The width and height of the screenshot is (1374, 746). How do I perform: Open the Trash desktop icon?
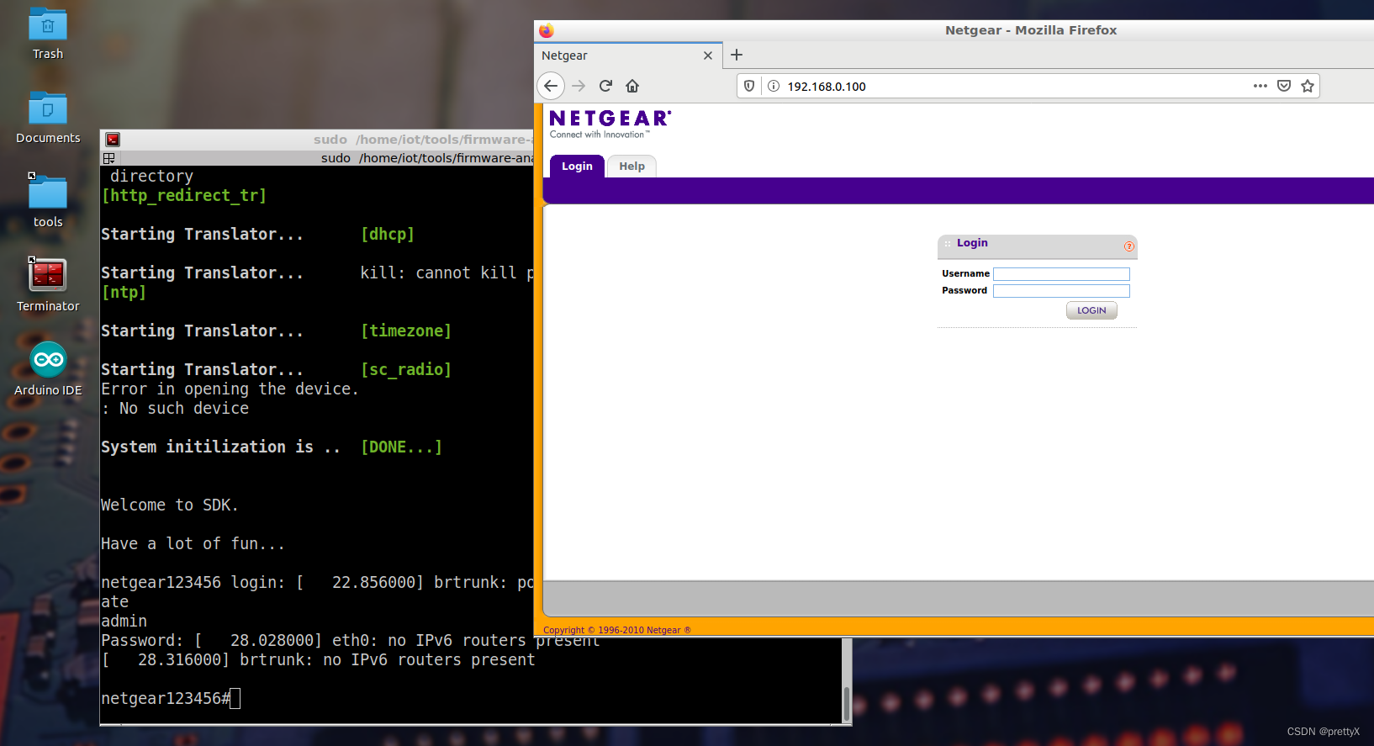48,34
